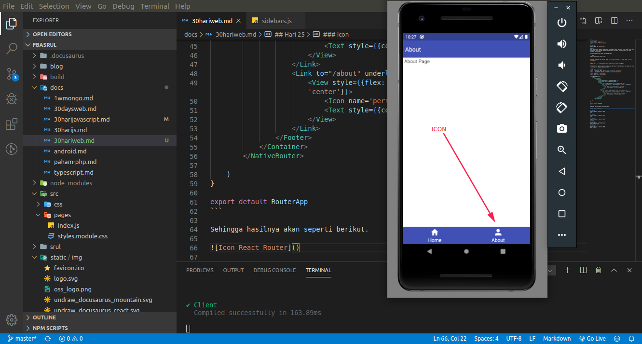The height and width of the screenshot is (344, 642).
Task: Open the Extensions view in activity bar
Action: click(12, 124)
